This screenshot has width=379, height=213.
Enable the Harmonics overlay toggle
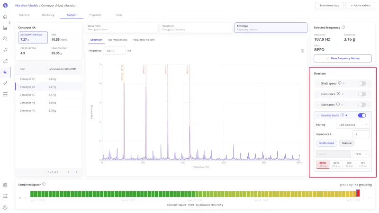pyautogui.click(x=362, y=94)
